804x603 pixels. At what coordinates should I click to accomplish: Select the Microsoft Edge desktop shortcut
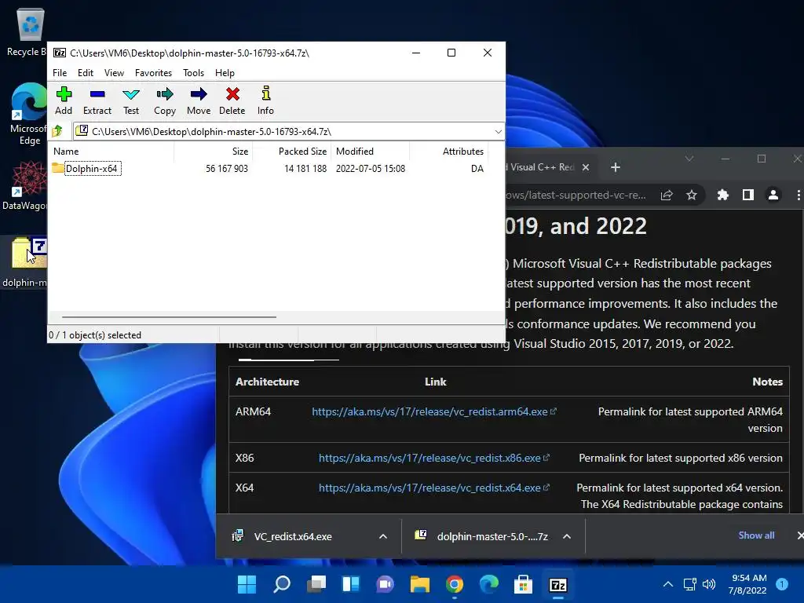click(x=28, y=114)
